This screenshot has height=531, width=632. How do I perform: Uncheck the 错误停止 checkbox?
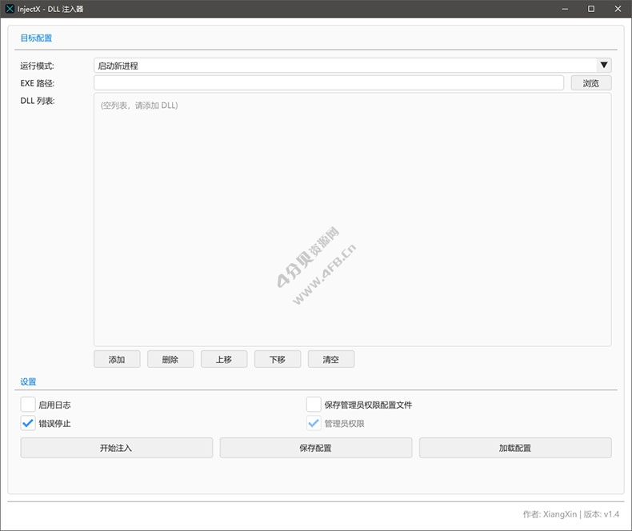[28, 423]
